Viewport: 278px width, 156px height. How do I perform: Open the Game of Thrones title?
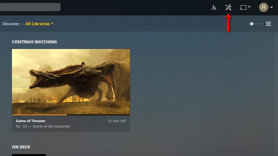click(30, 121)
